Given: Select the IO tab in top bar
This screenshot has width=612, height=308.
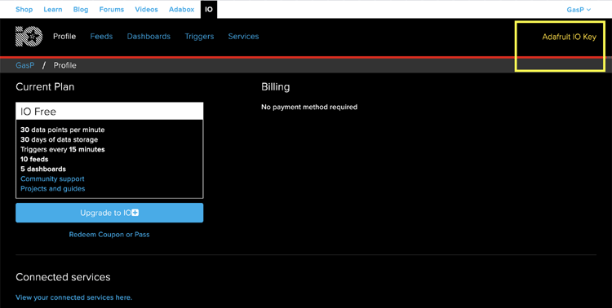Looking at the screenshot, I should pyautogui.click(x=209, y=9).
